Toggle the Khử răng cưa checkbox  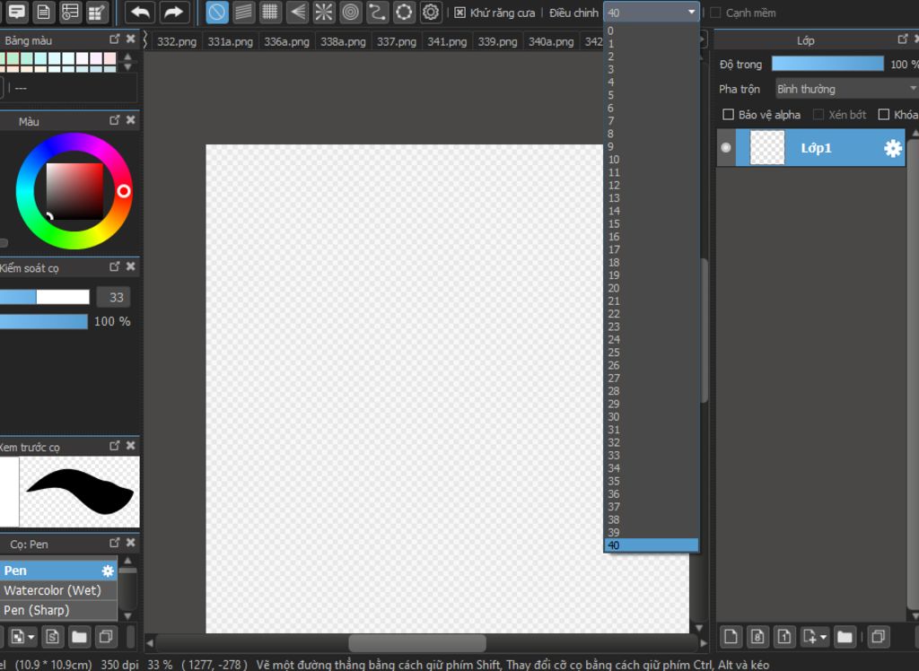(460, 13)
